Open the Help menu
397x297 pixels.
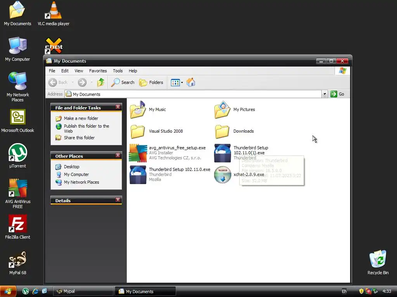133,71
